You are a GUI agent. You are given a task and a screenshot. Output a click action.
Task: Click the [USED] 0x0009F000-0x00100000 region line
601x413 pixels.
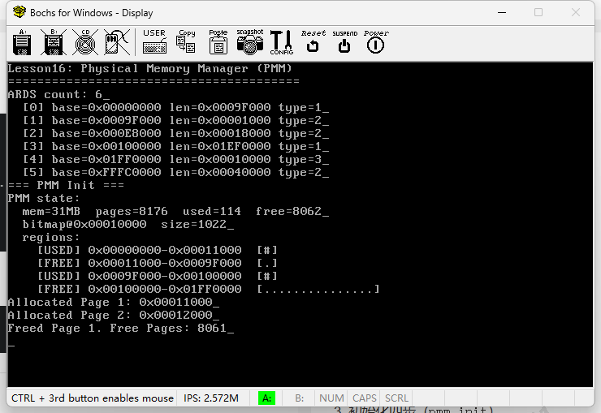[157, 277]
